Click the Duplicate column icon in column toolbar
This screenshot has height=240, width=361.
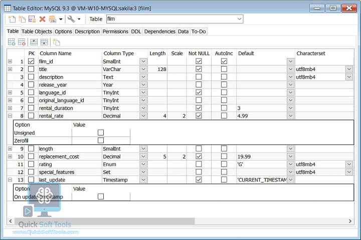point(56,42)
